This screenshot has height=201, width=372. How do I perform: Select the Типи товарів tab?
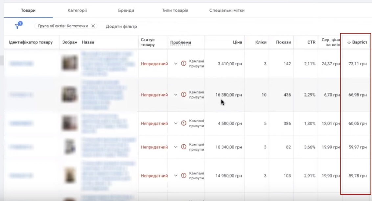[x=175, y=10]
